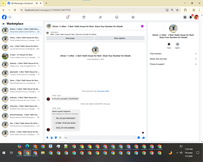Open the Crispin 2/1 House For Rent chat

[x=22, y=56]
